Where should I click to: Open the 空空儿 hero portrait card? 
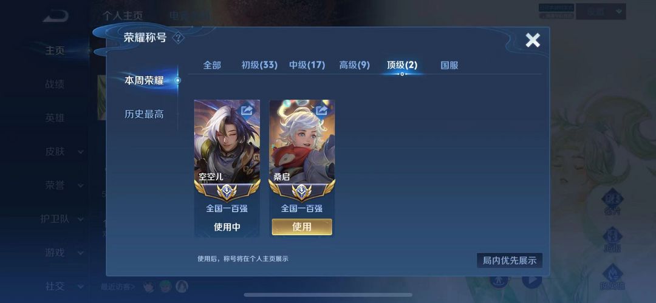pos(227,141)
